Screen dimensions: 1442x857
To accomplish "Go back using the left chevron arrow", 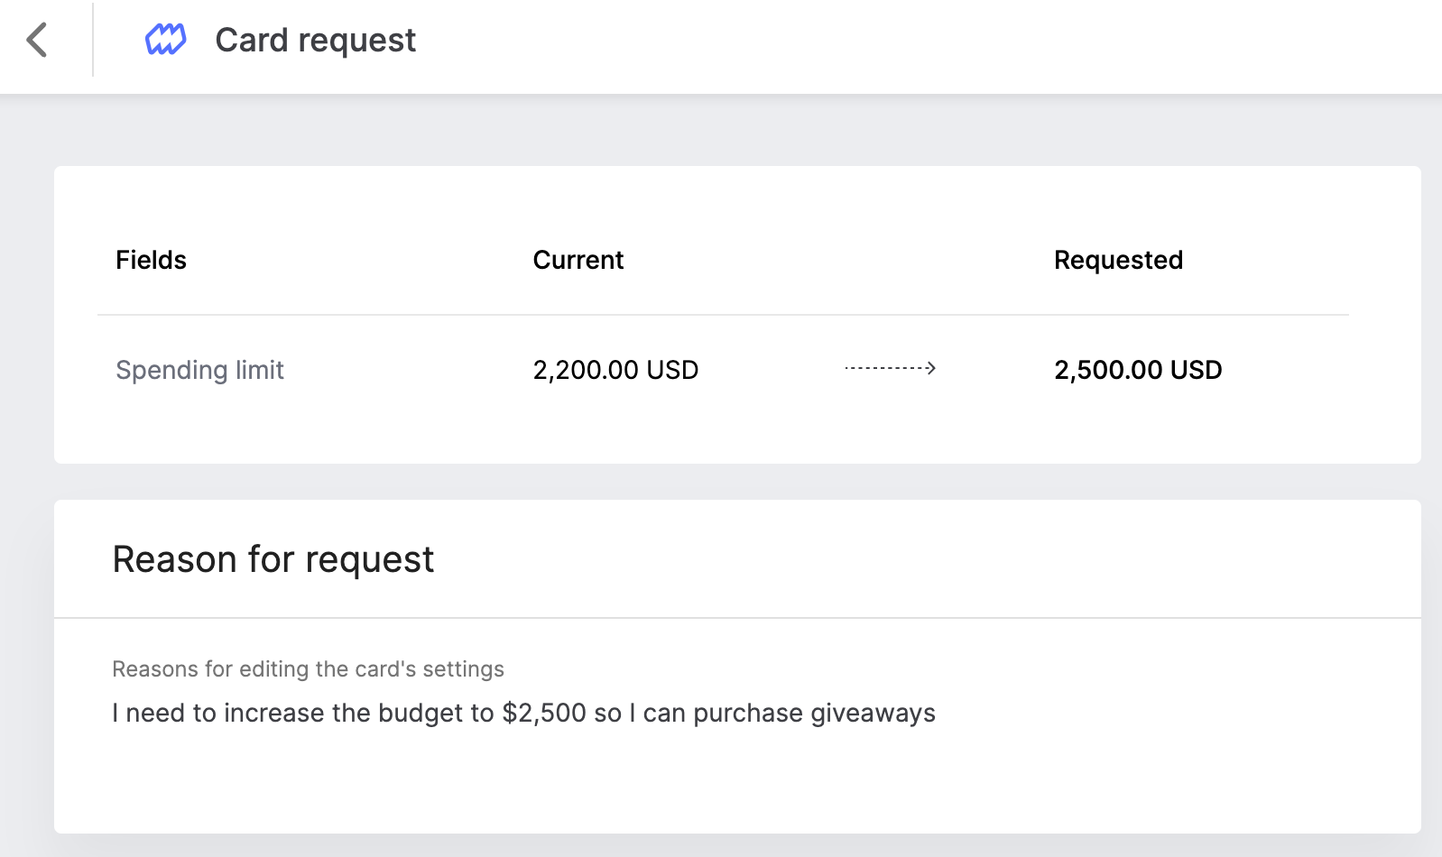I will pyautogui.click(x=37, y=40).
